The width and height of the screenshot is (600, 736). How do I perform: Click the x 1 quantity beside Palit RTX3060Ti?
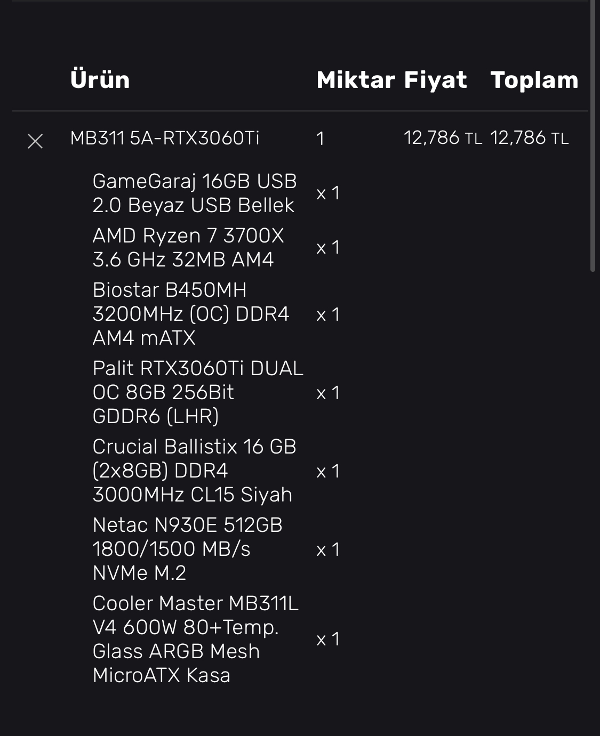[x=328, y=393]
